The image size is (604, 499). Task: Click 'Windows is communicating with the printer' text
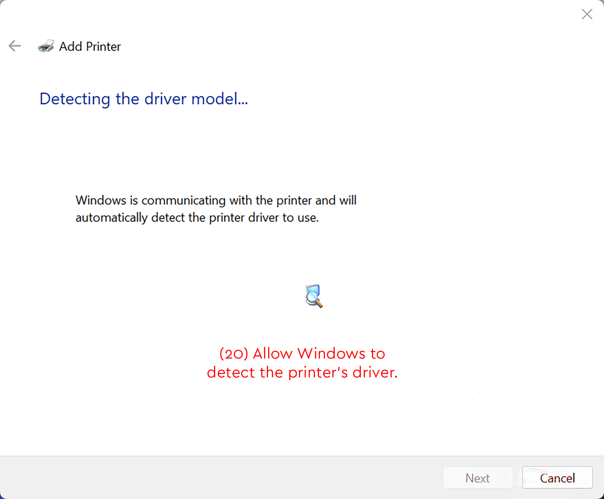193,200
